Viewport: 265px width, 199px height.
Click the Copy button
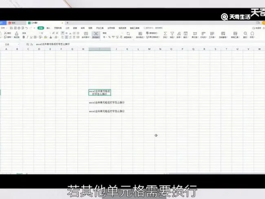point(8,37)
